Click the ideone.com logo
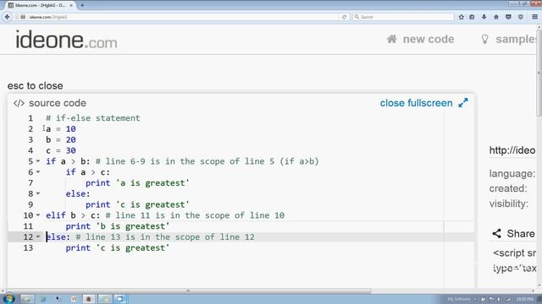542x304 pixels. [66, 40]
